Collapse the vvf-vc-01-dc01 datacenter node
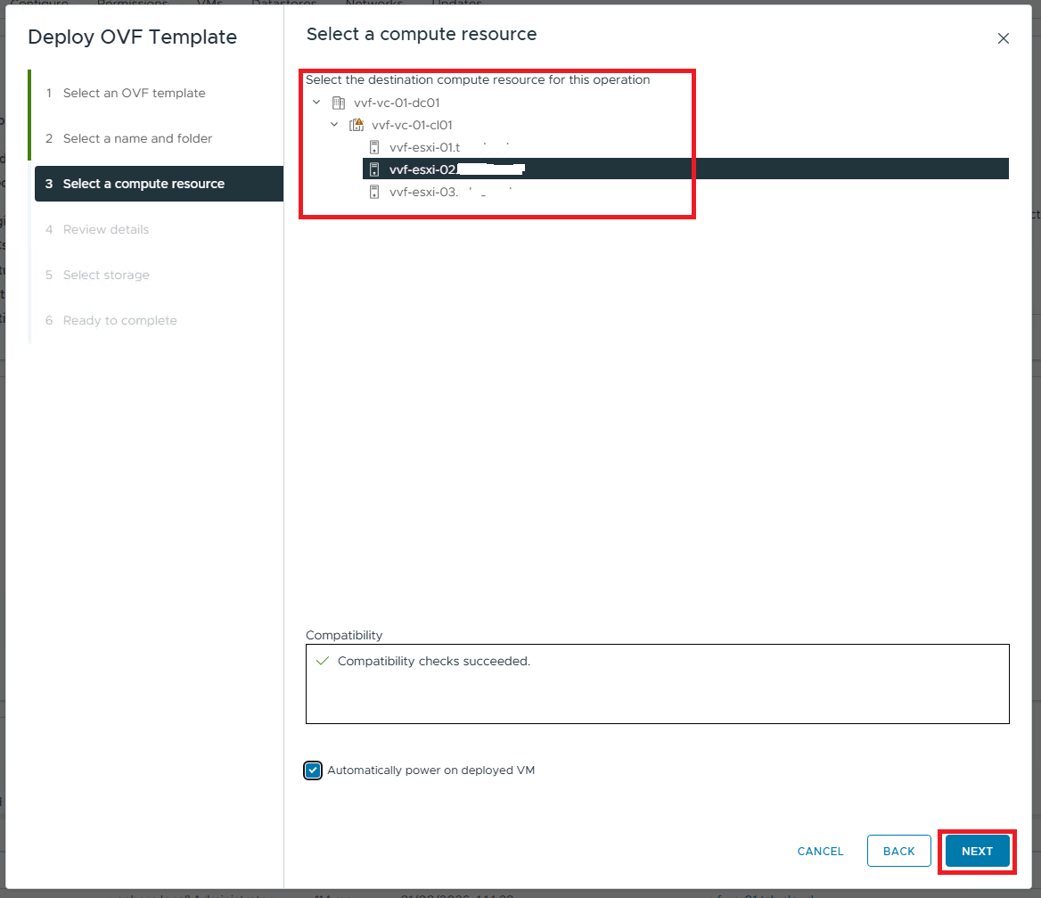The width and height of the screenshot is (1041, 898). [316, 103]
